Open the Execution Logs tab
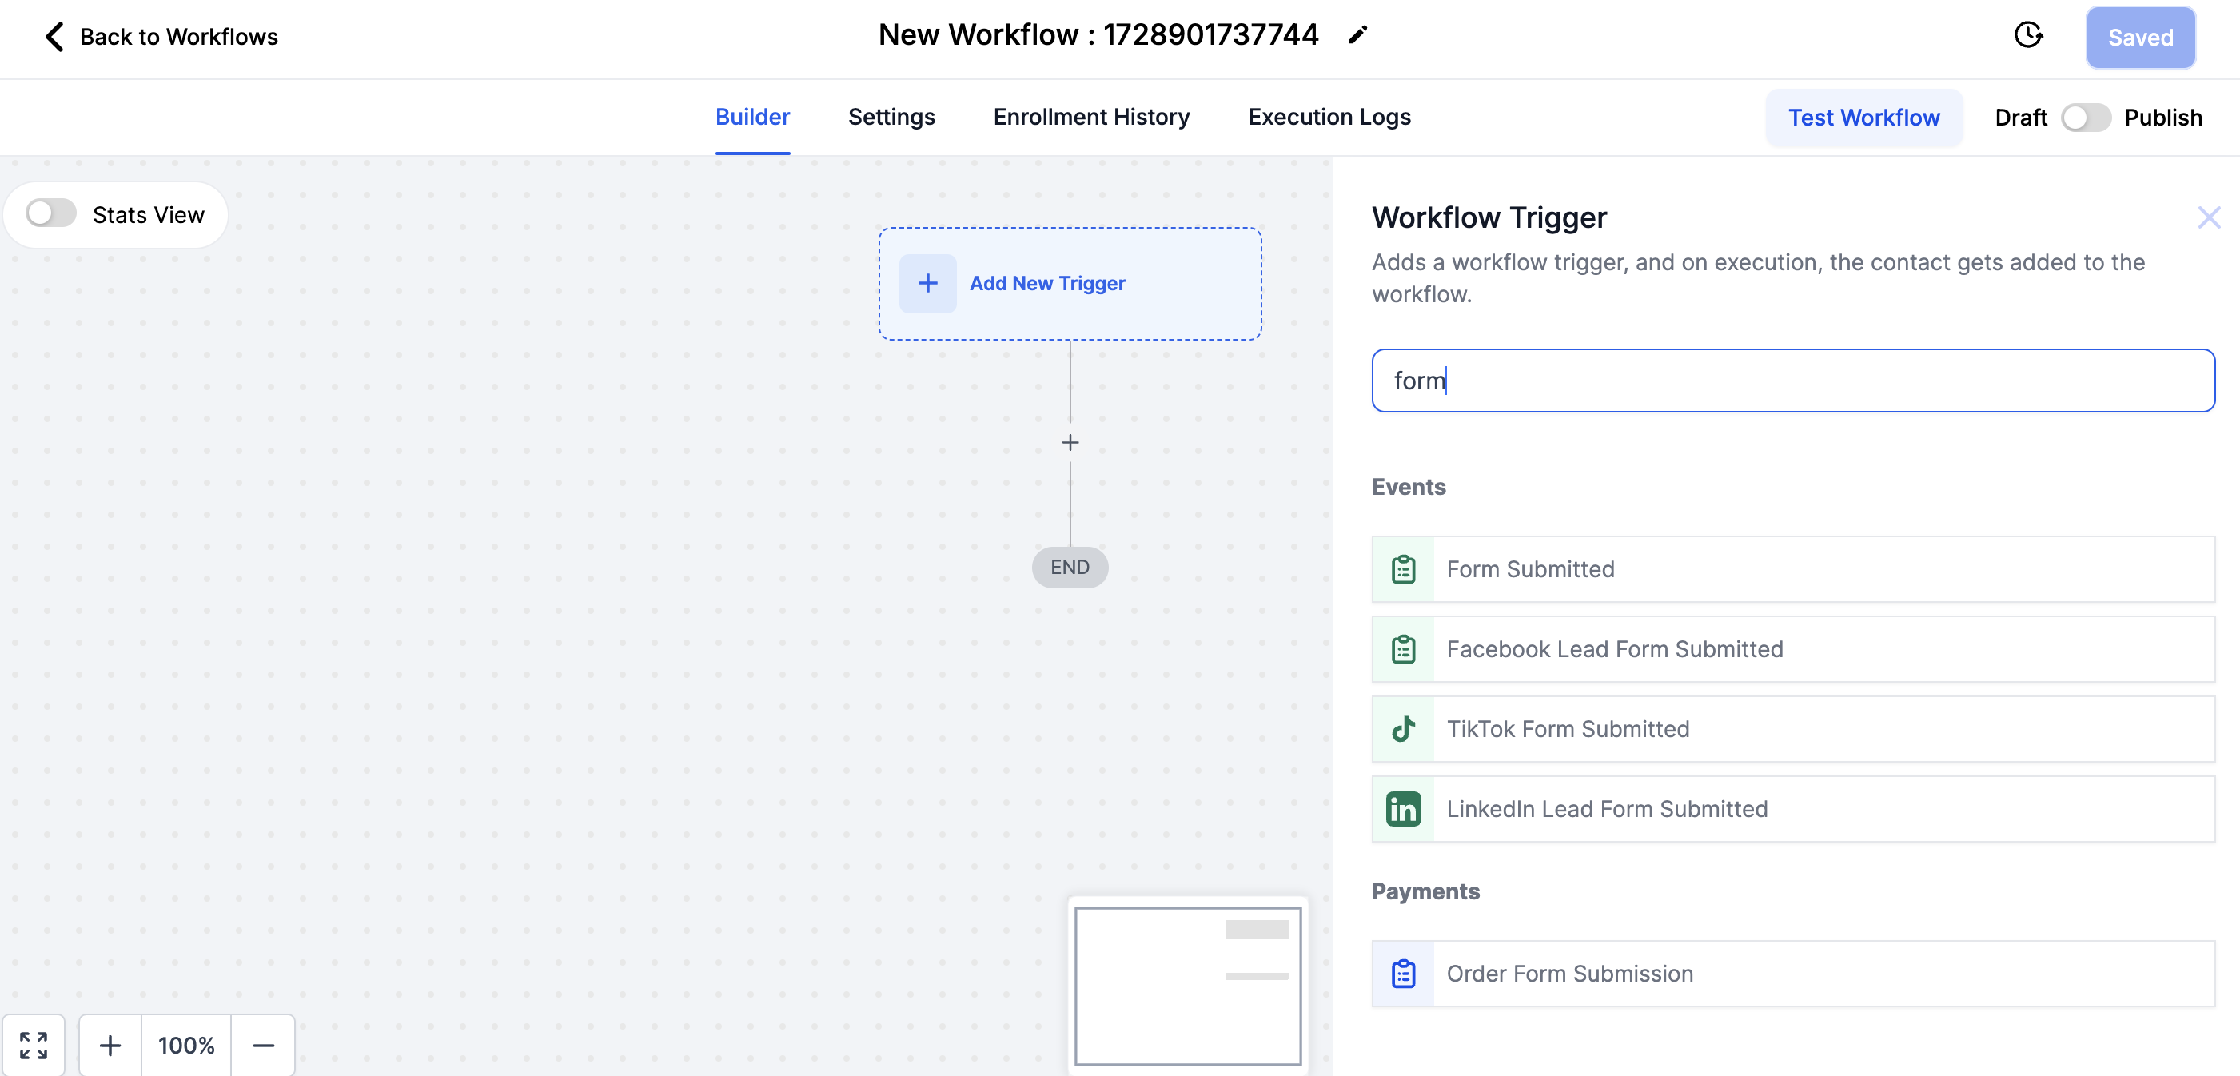This screenshot has width=2240, height=1076. point(1329,117)
